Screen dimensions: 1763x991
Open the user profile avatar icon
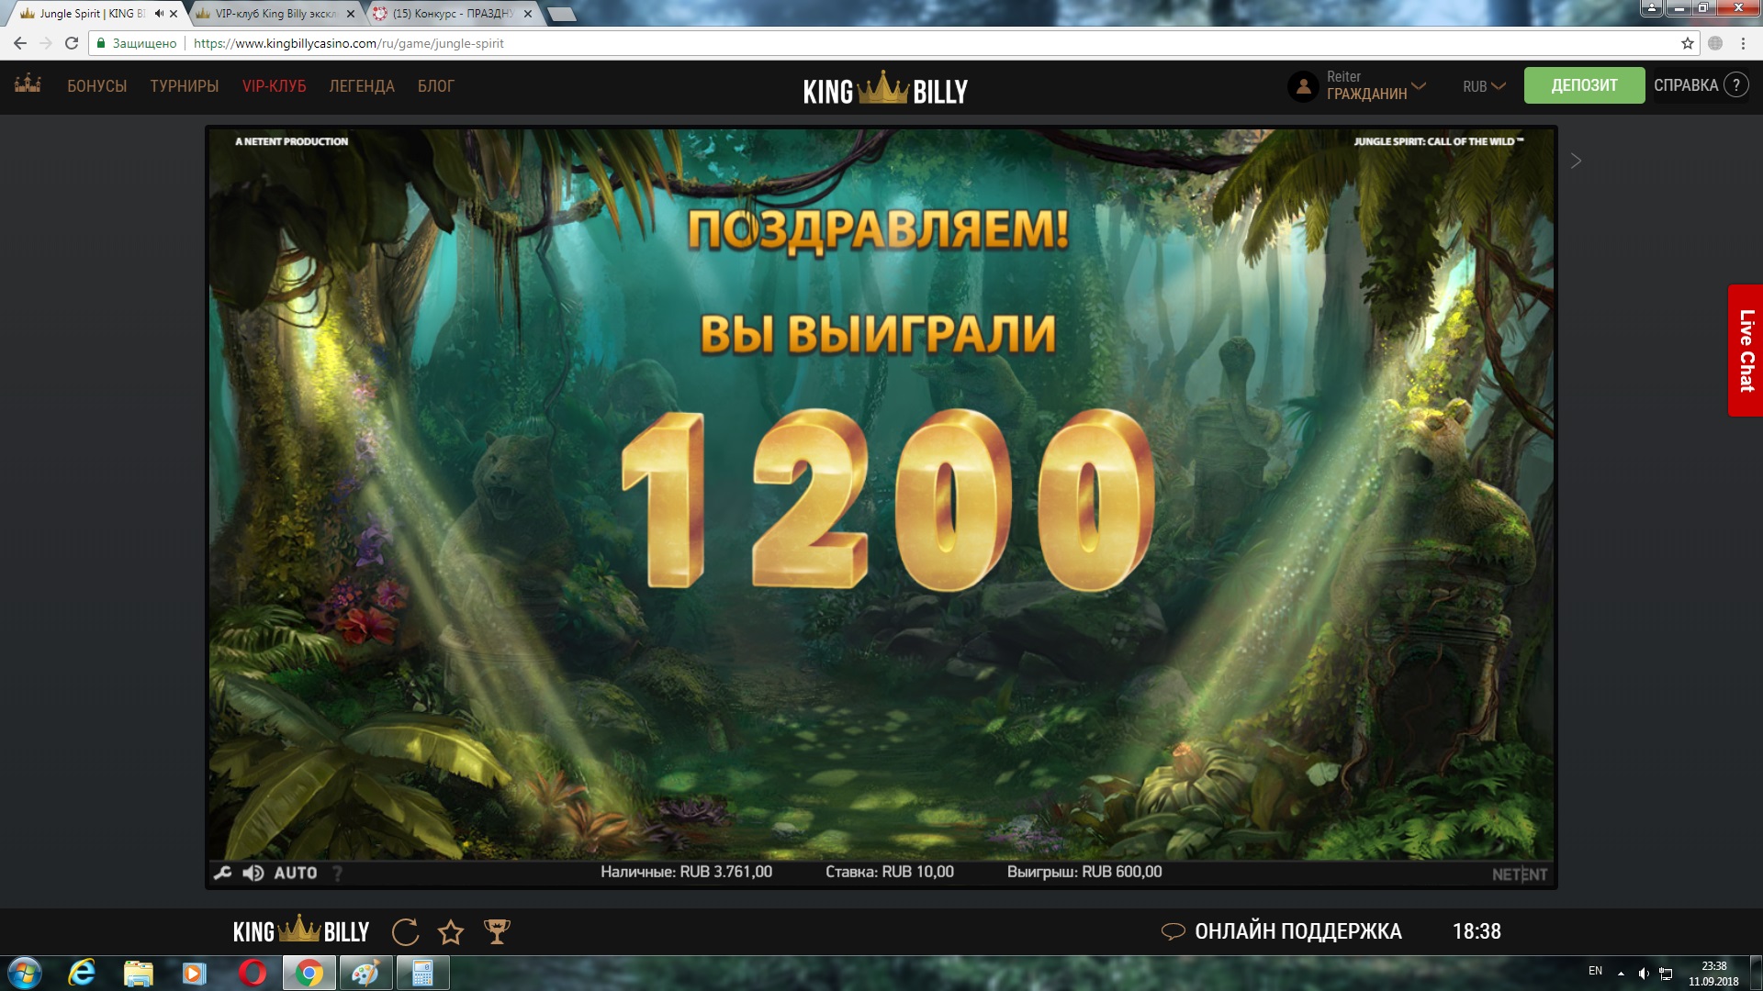tap(1302, 86)
